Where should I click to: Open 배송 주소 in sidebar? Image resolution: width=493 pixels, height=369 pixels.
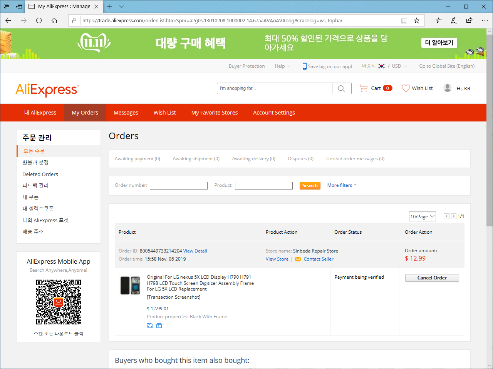pyautogui.click(x=33, y=232)
